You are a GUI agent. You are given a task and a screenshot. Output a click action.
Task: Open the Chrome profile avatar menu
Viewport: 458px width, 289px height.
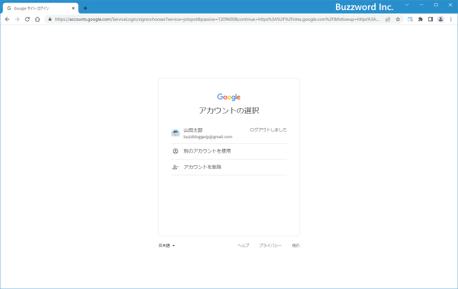(x=440, y=19)
